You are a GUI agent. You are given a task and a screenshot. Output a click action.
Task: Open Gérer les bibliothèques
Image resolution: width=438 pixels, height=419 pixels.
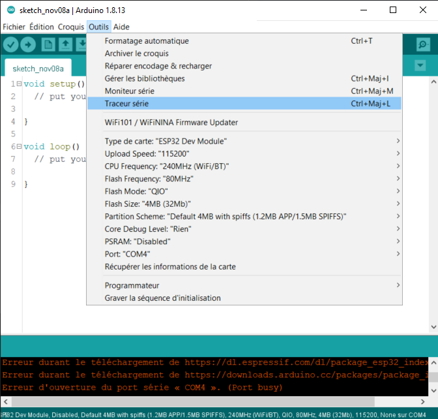point(244,78)
